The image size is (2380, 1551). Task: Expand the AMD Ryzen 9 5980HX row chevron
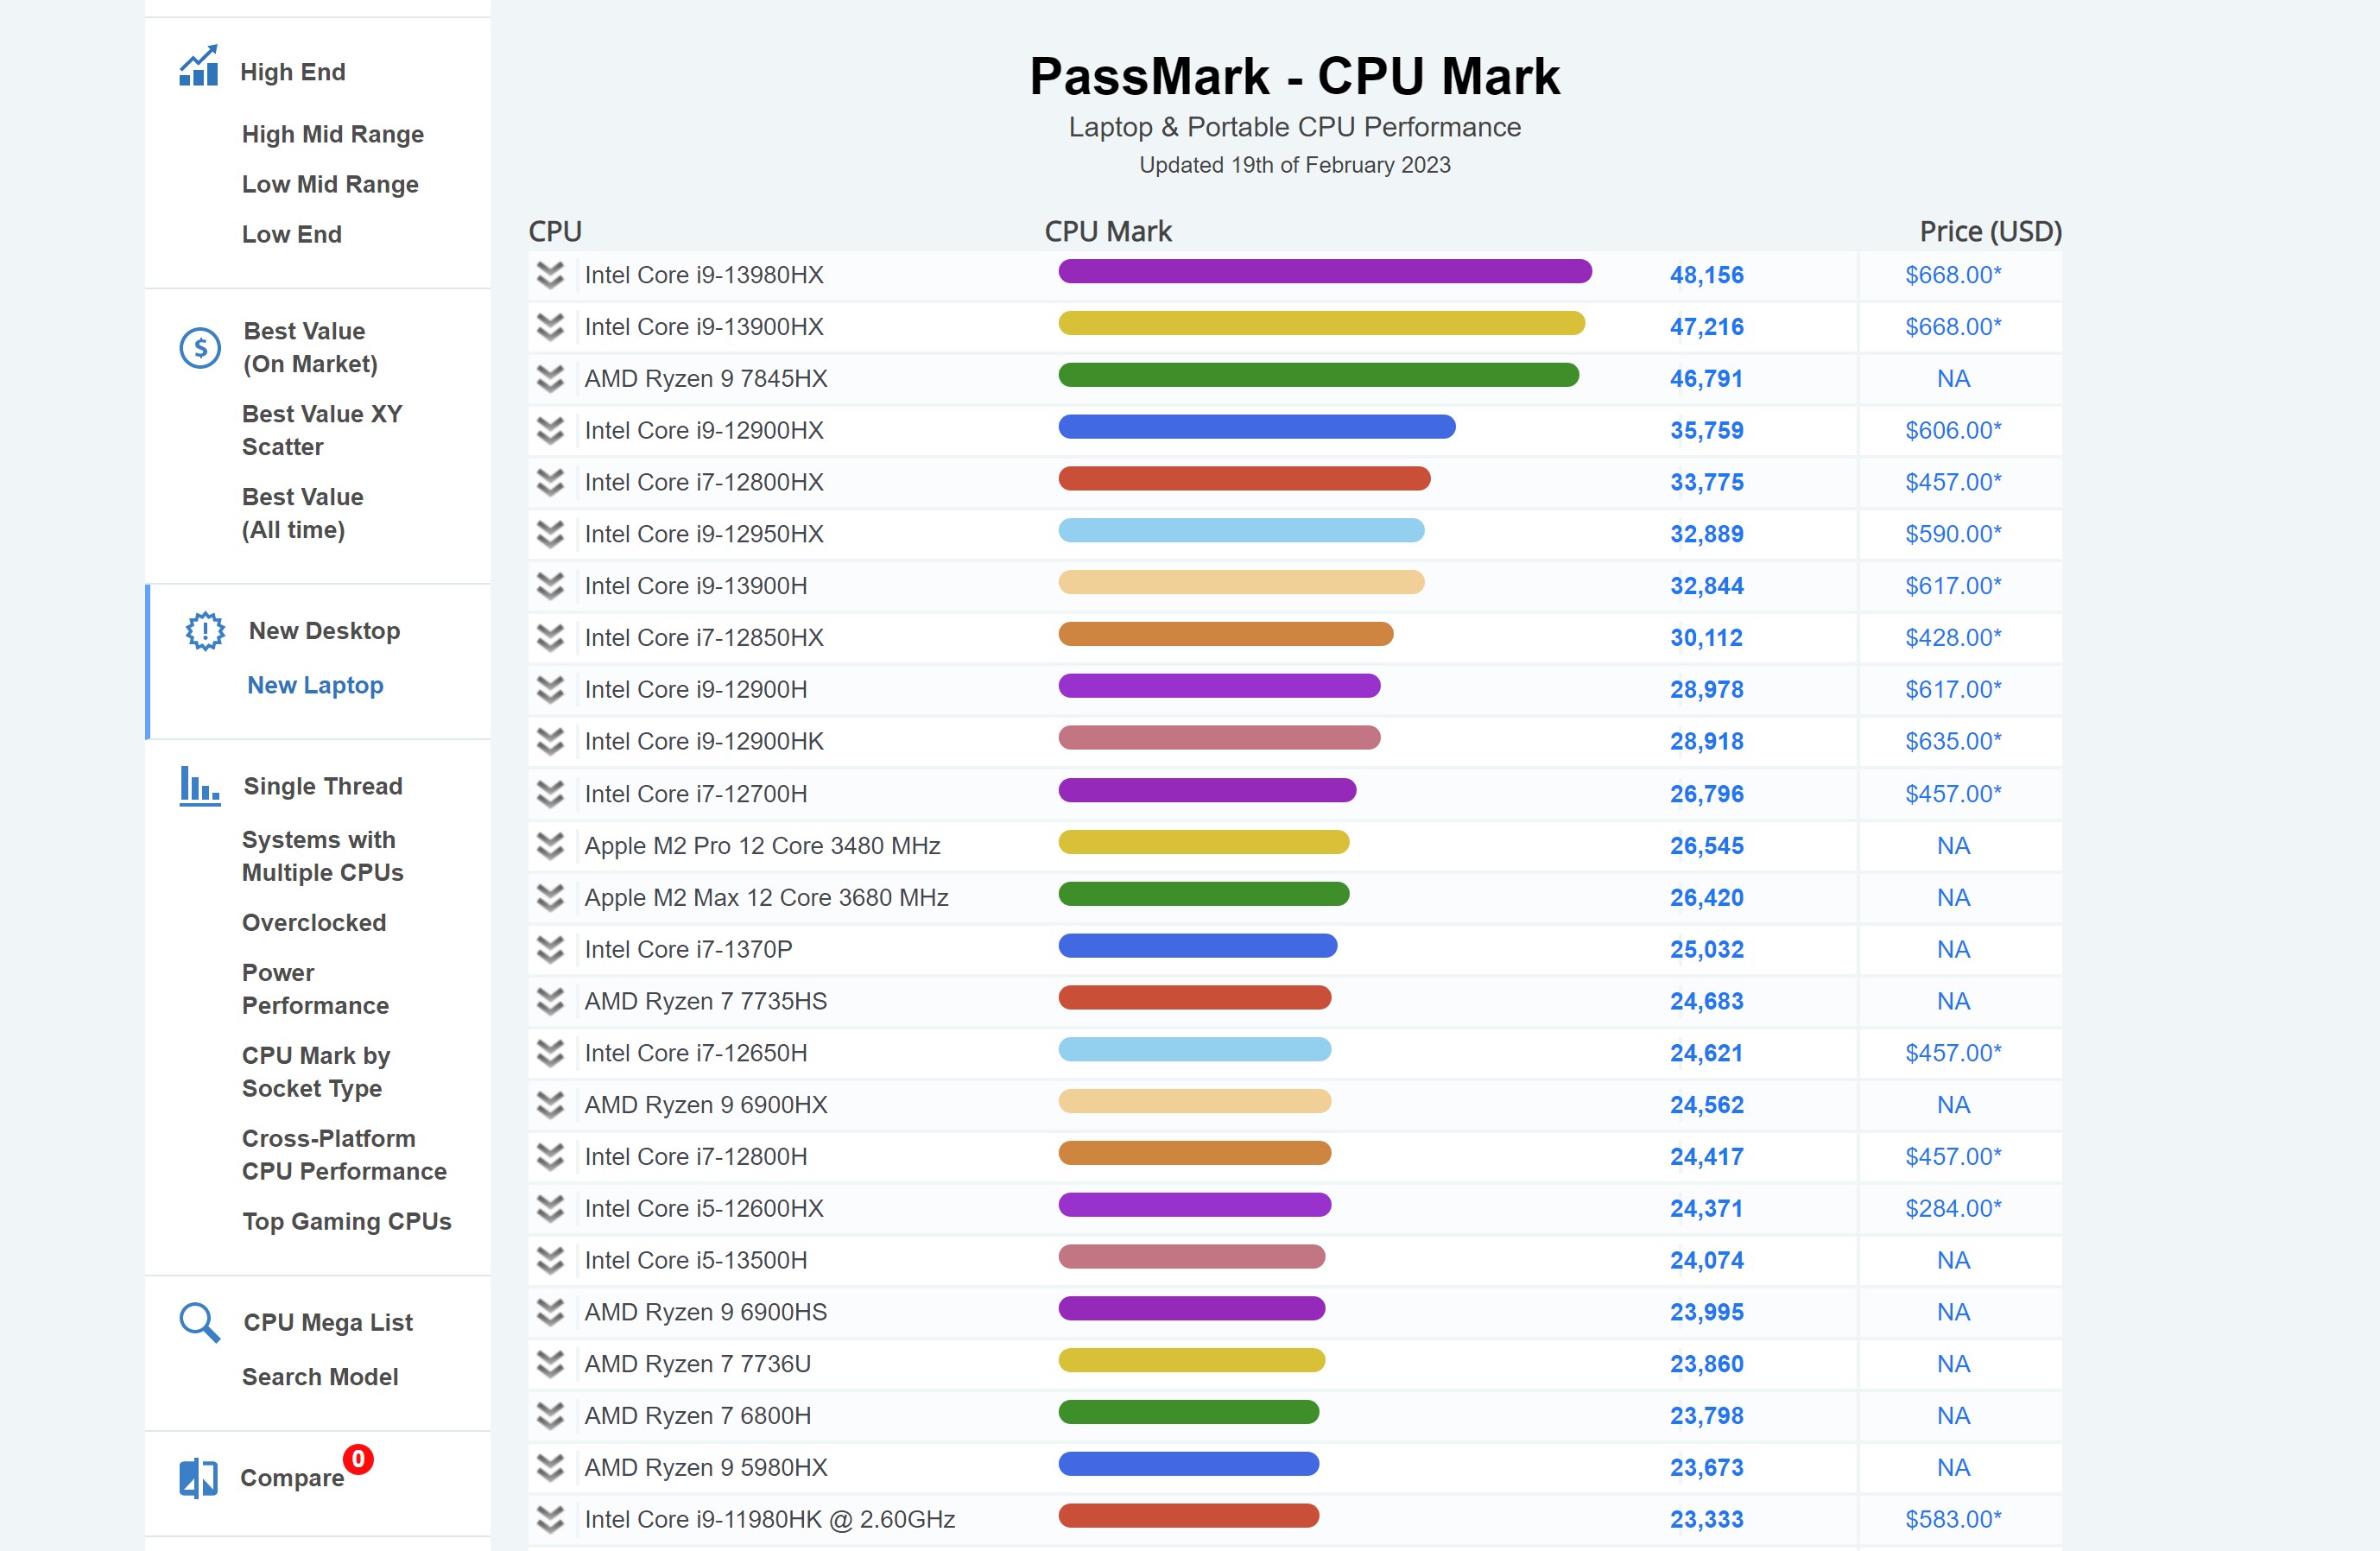[550, 1468]
